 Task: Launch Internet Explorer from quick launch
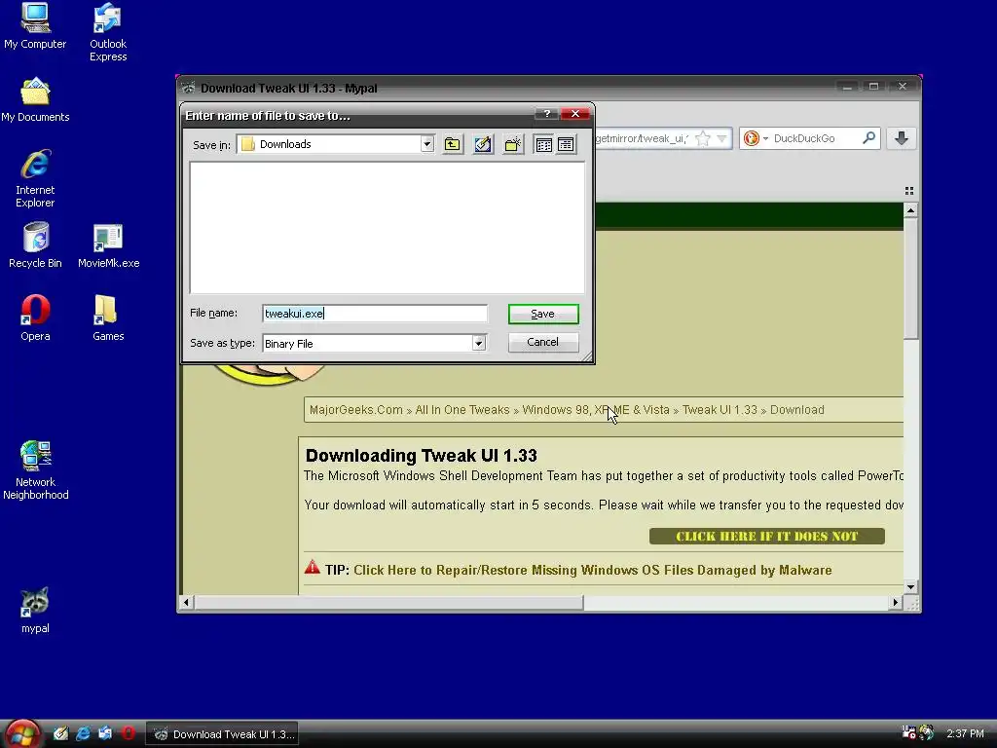click(83, 733)
